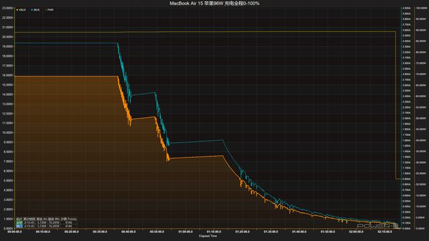Click the 20.000V label on voltage axis
The width and height of the screenshot is (429, 241).
point(7,37)
